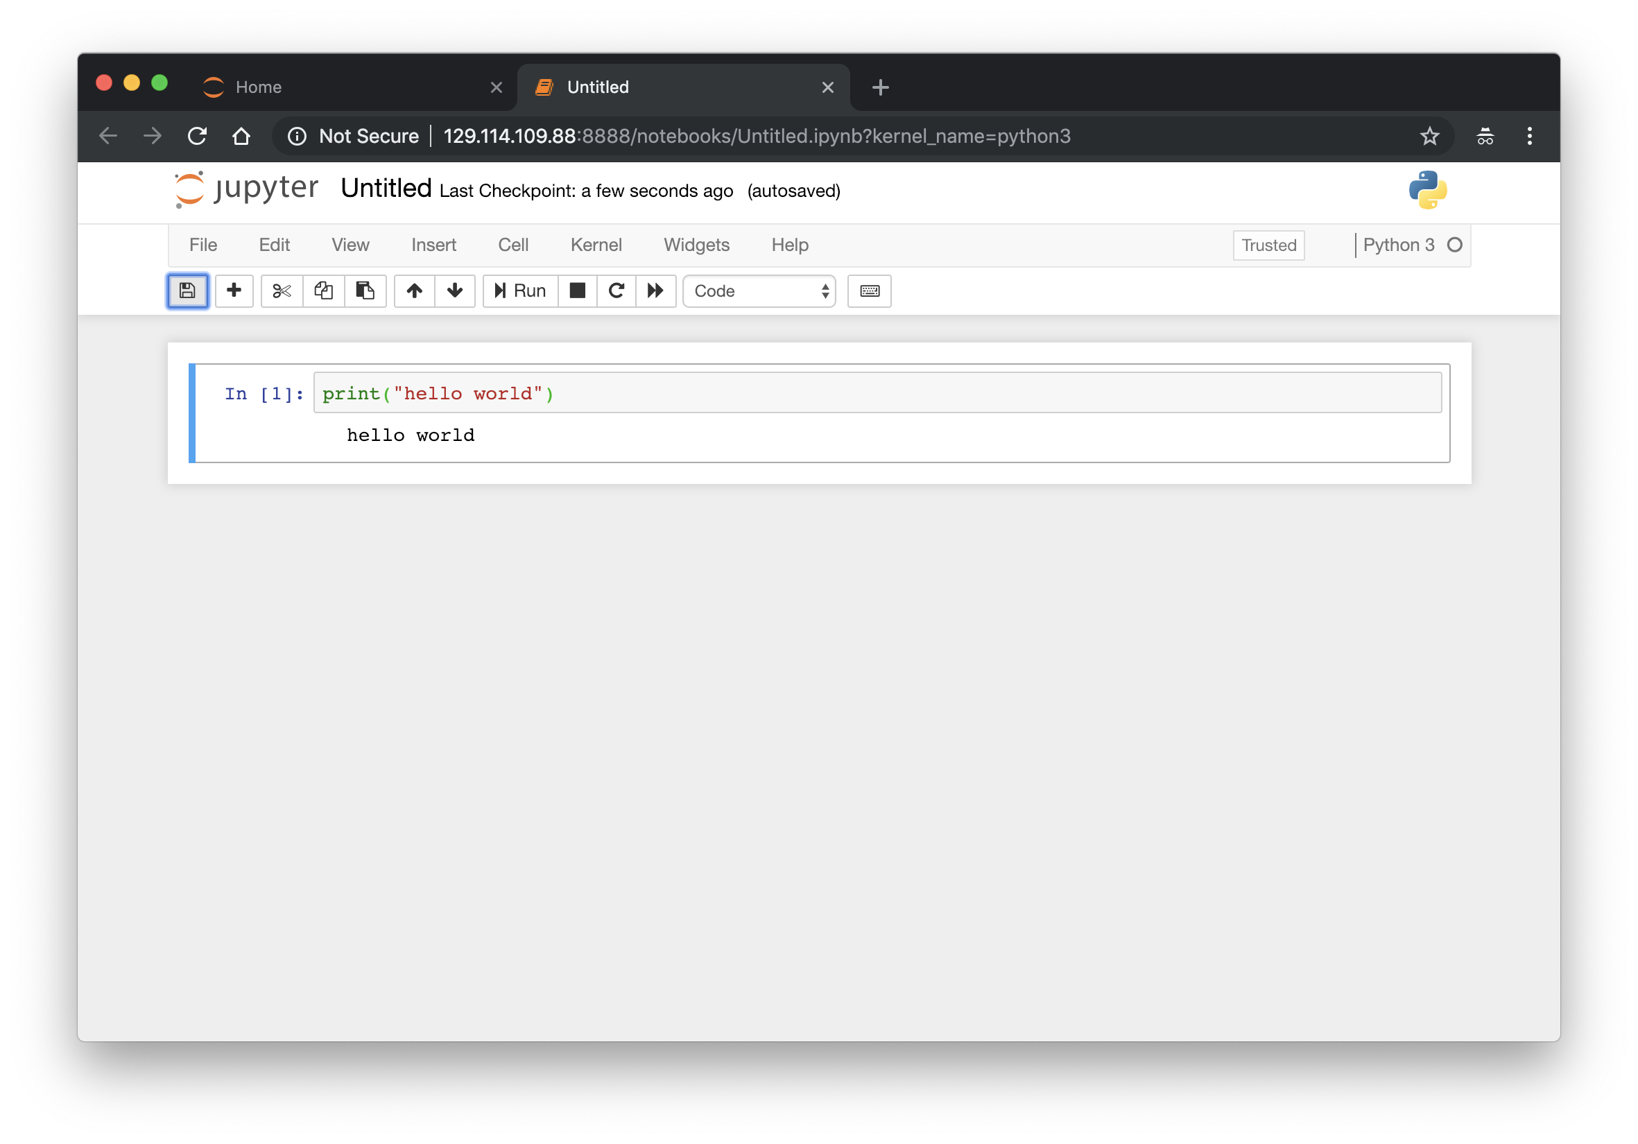Interrupt the kernel with the stop icon

coord(576,291)
